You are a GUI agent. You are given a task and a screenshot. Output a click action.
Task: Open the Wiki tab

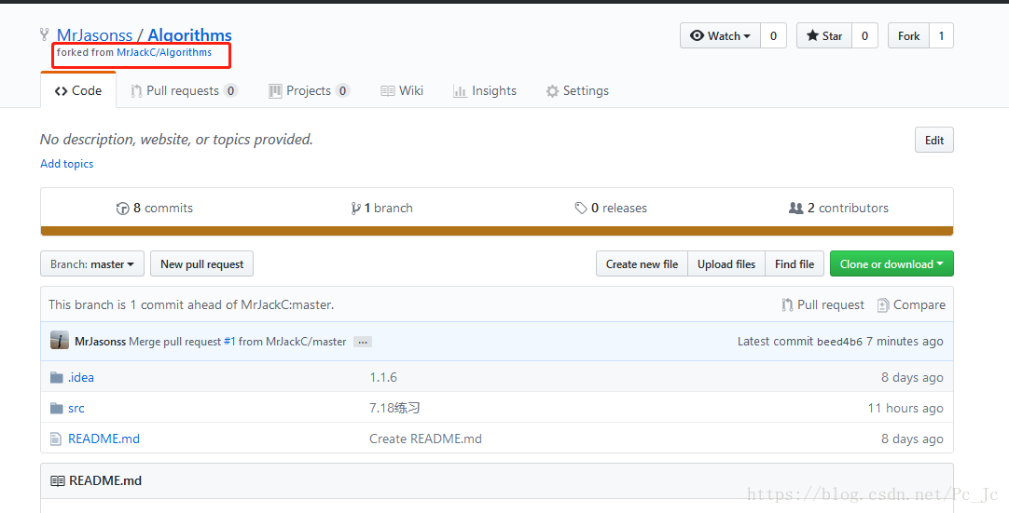402,90
